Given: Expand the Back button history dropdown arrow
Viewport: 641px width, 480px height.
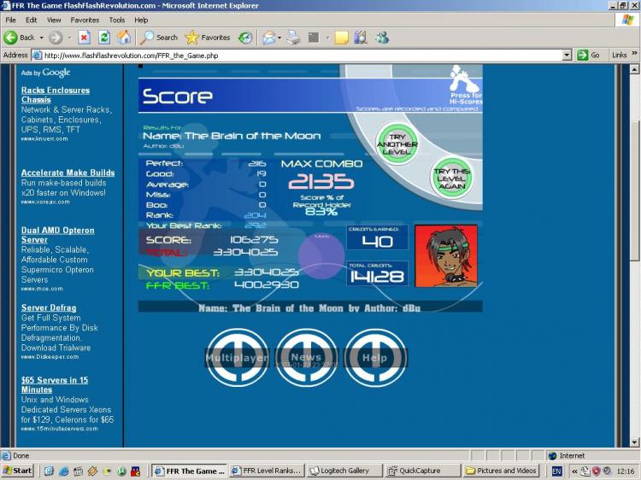Looking at the screenshot, I should click(42, 38).
